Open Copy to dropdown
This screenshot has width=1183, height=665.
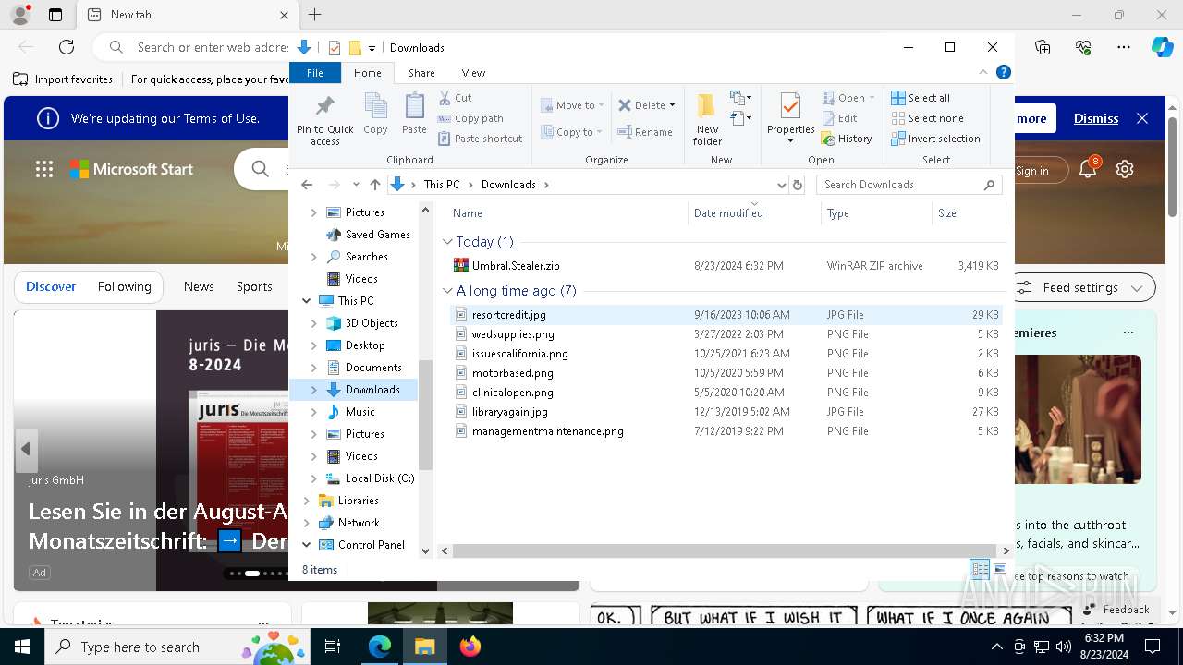click(571, 132)
